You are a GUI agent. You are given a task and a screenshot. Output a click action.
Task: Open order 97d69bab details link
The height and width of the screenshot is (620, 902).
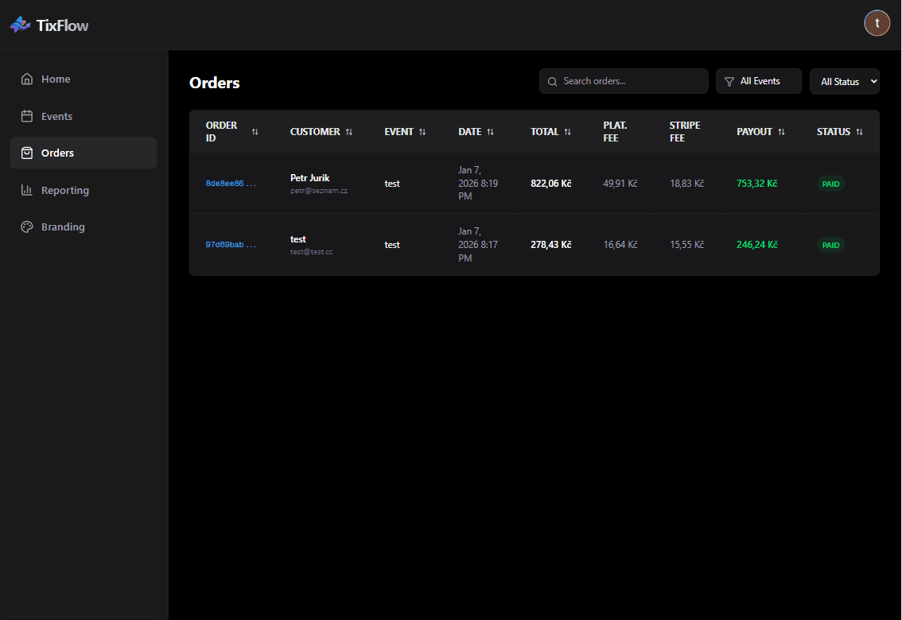(230, 244)
